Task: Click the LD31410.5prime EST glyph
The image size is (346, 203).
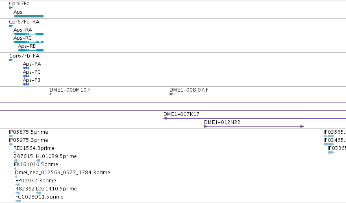Action: click(38, 193)
